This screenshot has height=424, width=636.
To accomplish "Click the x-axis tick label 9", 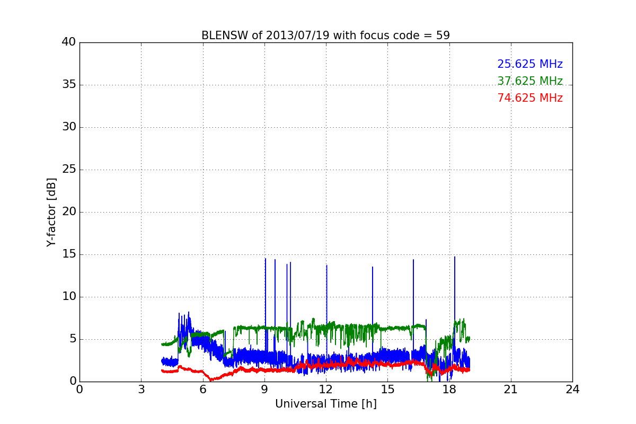I will tap(264, 390).
